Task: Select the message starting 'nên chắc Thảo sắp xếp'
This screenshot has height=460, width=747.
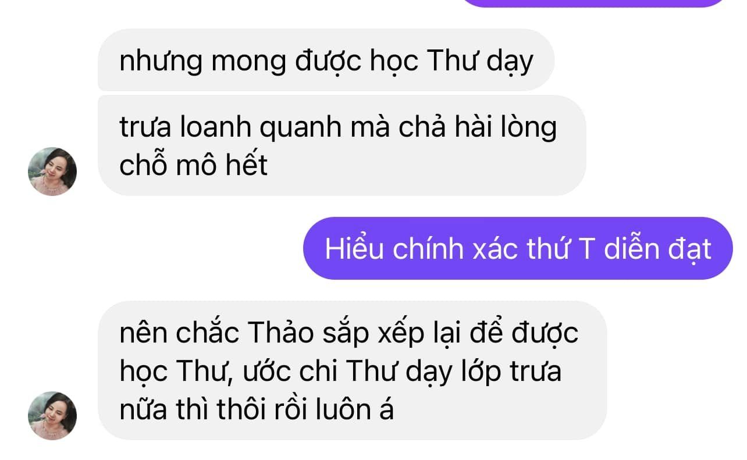Action: point(352,371)
